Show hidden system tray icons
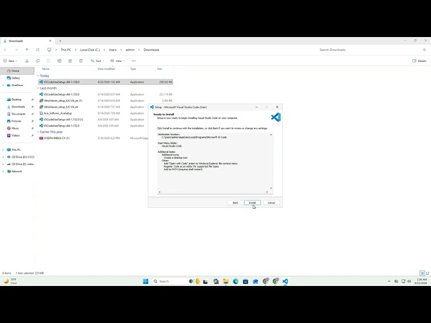Viewport: 431px width, 323px height. (389, 281)
